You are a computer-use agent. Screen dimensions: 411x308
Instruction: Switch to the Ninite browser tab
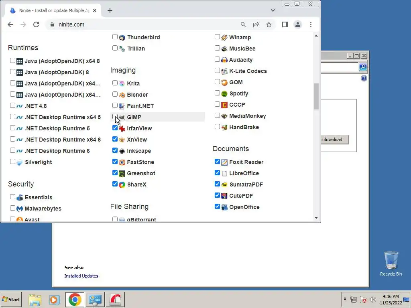(53, 10)
